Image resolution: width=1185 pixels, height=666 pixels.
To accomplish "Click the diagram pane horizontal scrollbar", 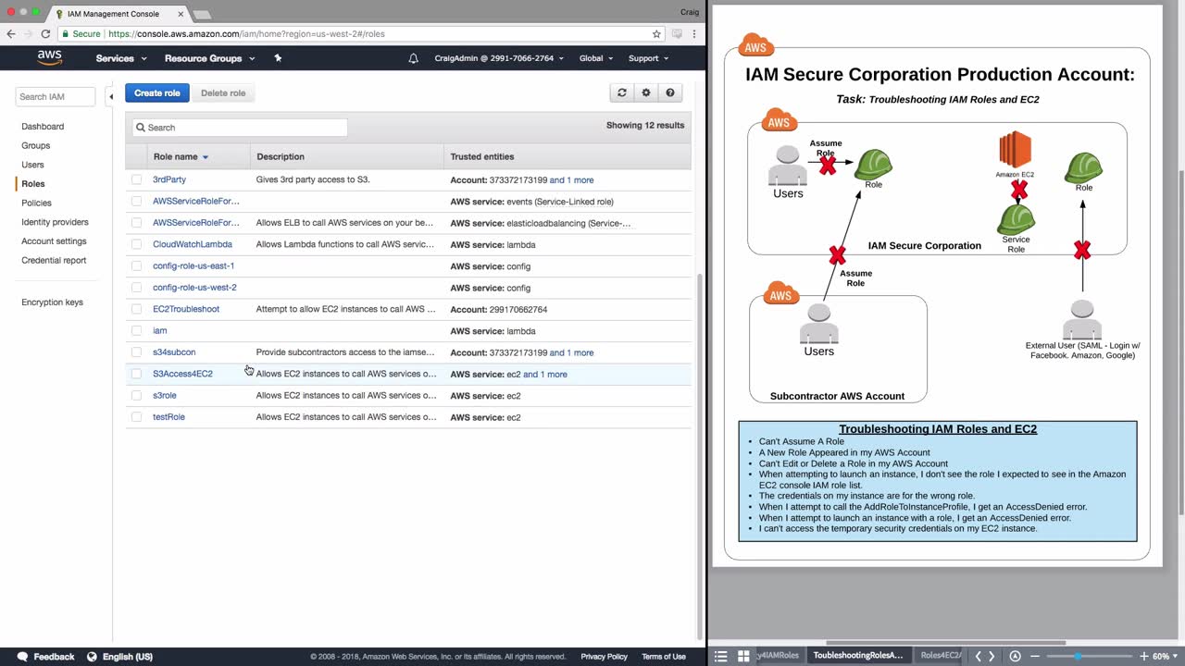I will 945,643.
